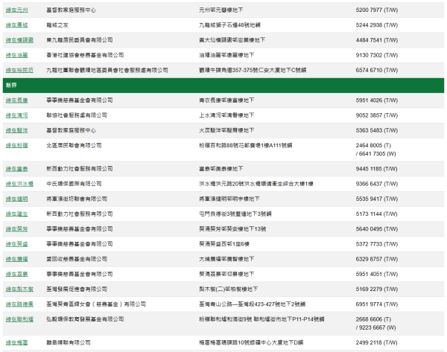The image size is (447, 352).
Task: Follow the 綠在梨木樹 link
Action: click(x=19, y=289)
